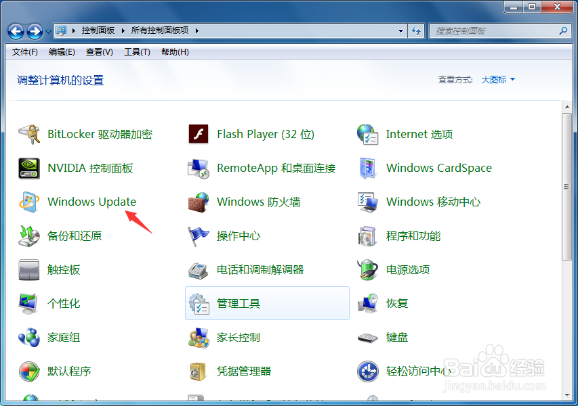Click the 管理工具 text link
The image size is (578, 406).
(238, 304)
